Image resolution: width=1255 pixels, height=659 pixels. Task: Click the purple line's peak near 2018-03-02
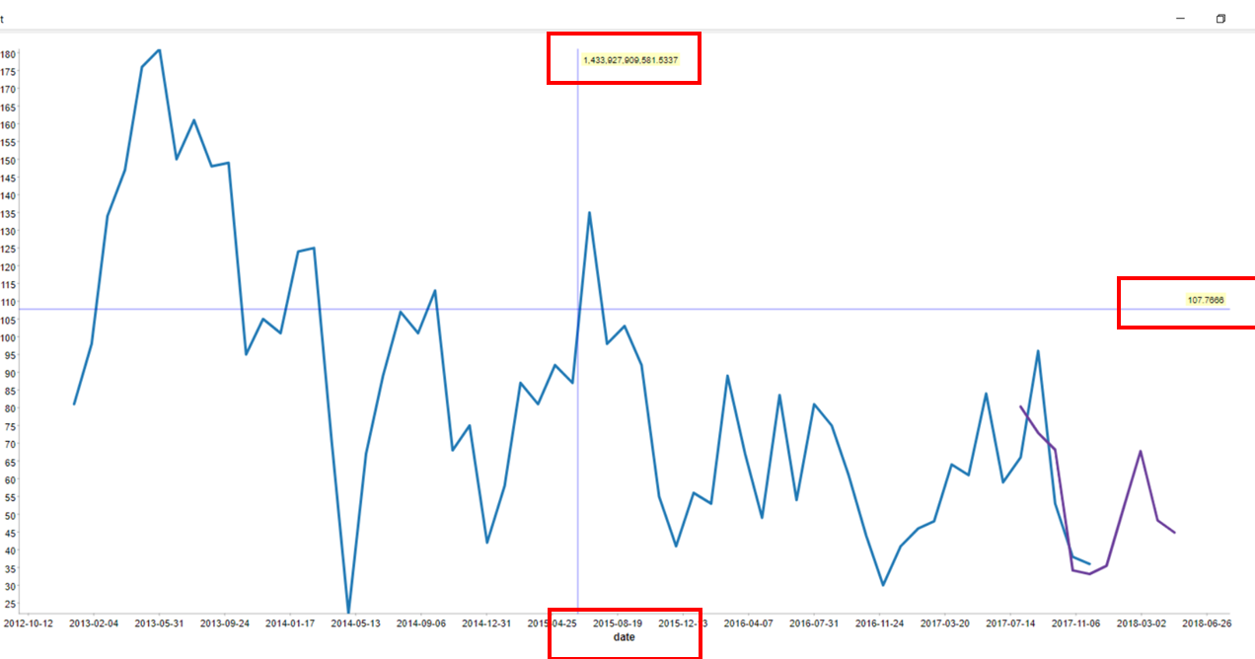[x=1141, y=452]
